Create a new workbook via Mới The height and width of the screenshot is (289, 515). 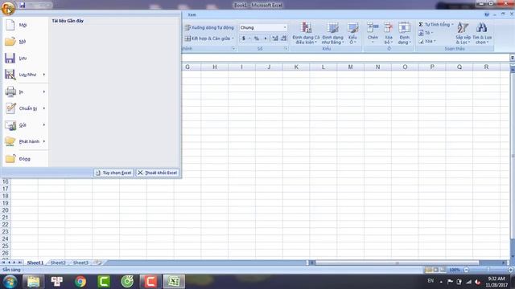click(25, 25)
